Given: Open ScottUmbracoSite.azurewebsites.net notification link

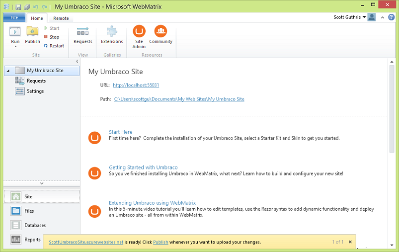Looking at the screenshot, I should point(86,242).
